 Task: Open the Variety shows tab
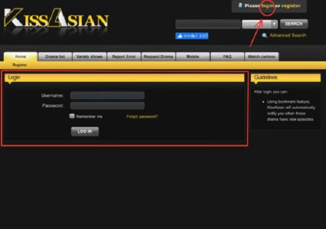90,57
